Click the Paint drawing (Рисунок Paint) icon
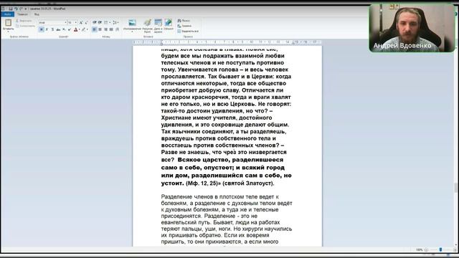The image size is (459, 258). point(148,22)
